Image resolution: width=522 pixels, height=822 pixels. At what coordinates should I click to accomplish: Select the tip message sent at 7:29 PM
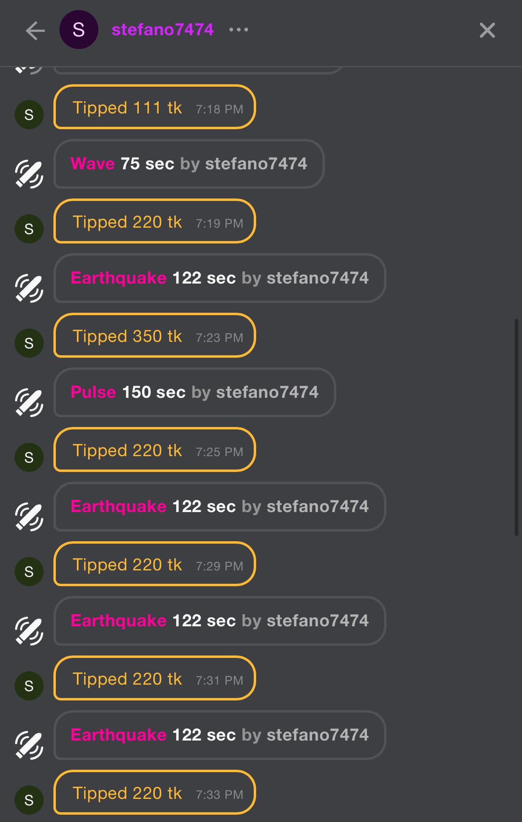154,564
